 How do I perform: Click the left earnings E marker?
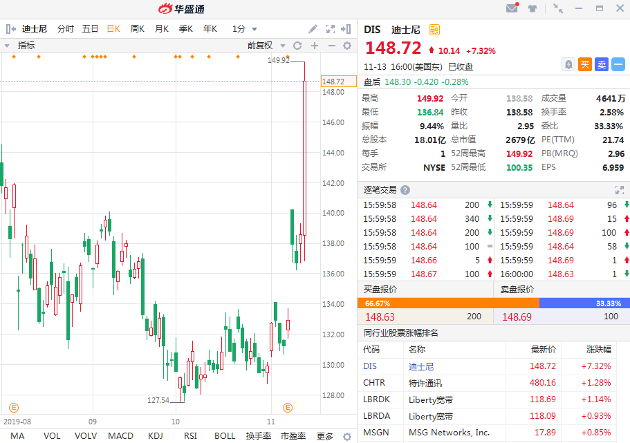pyautogui.click(x=14, y=408)
